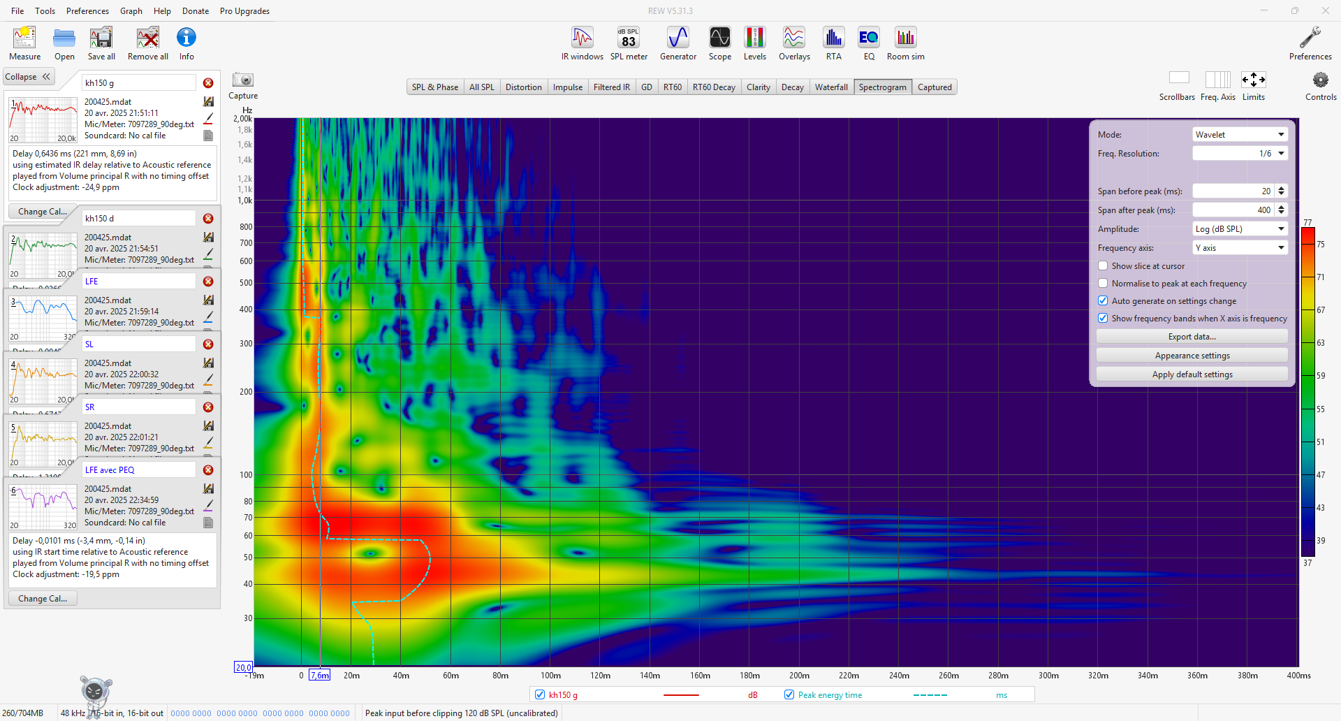This screenshot has width=1341, height=721.
Task: Open the Levels meter
Action: pos(755,43)
